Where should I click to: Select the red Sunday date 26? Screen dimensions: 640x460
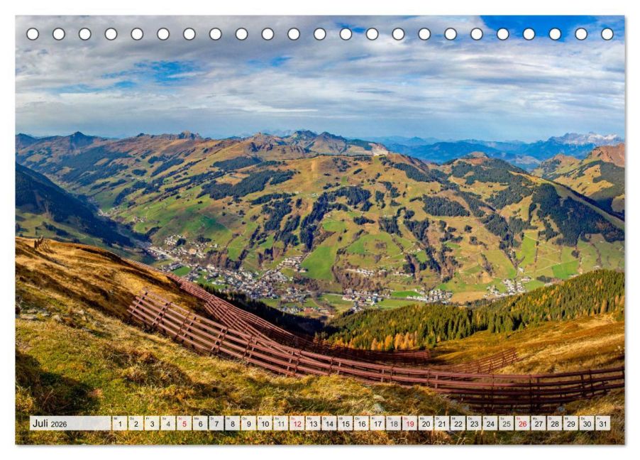pyautogui.click(x=522, y=423)
